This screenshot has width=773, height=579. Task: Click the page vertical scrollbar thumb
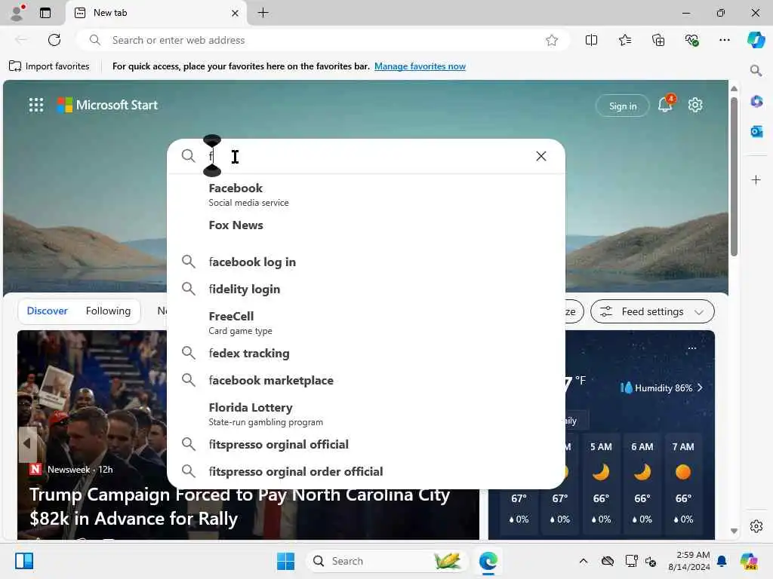[x=734, y=176]
